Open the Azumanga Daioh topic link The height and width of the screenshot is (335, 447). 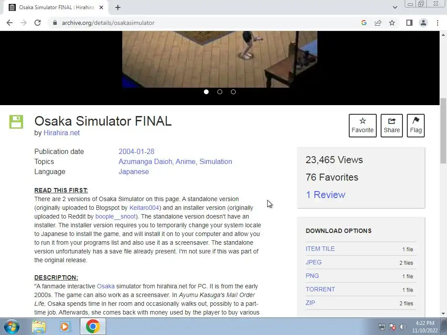pos(145,161)
